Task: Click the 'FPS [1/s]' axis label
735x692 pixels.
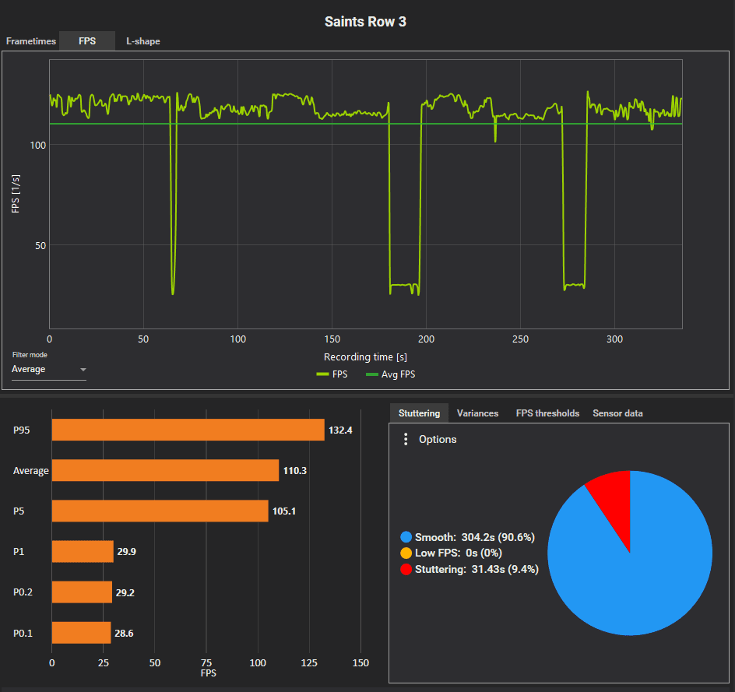Action: [16, 194]
